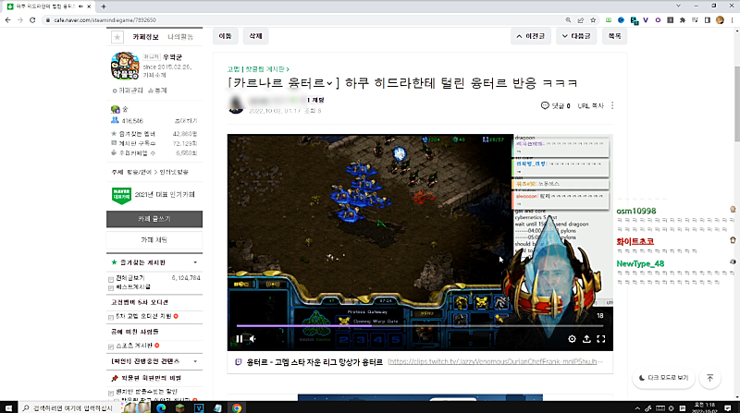Open the tab search dropdown chevron
Image resolution: width=740 pixels, height=413 pixels.
[678, 6]
